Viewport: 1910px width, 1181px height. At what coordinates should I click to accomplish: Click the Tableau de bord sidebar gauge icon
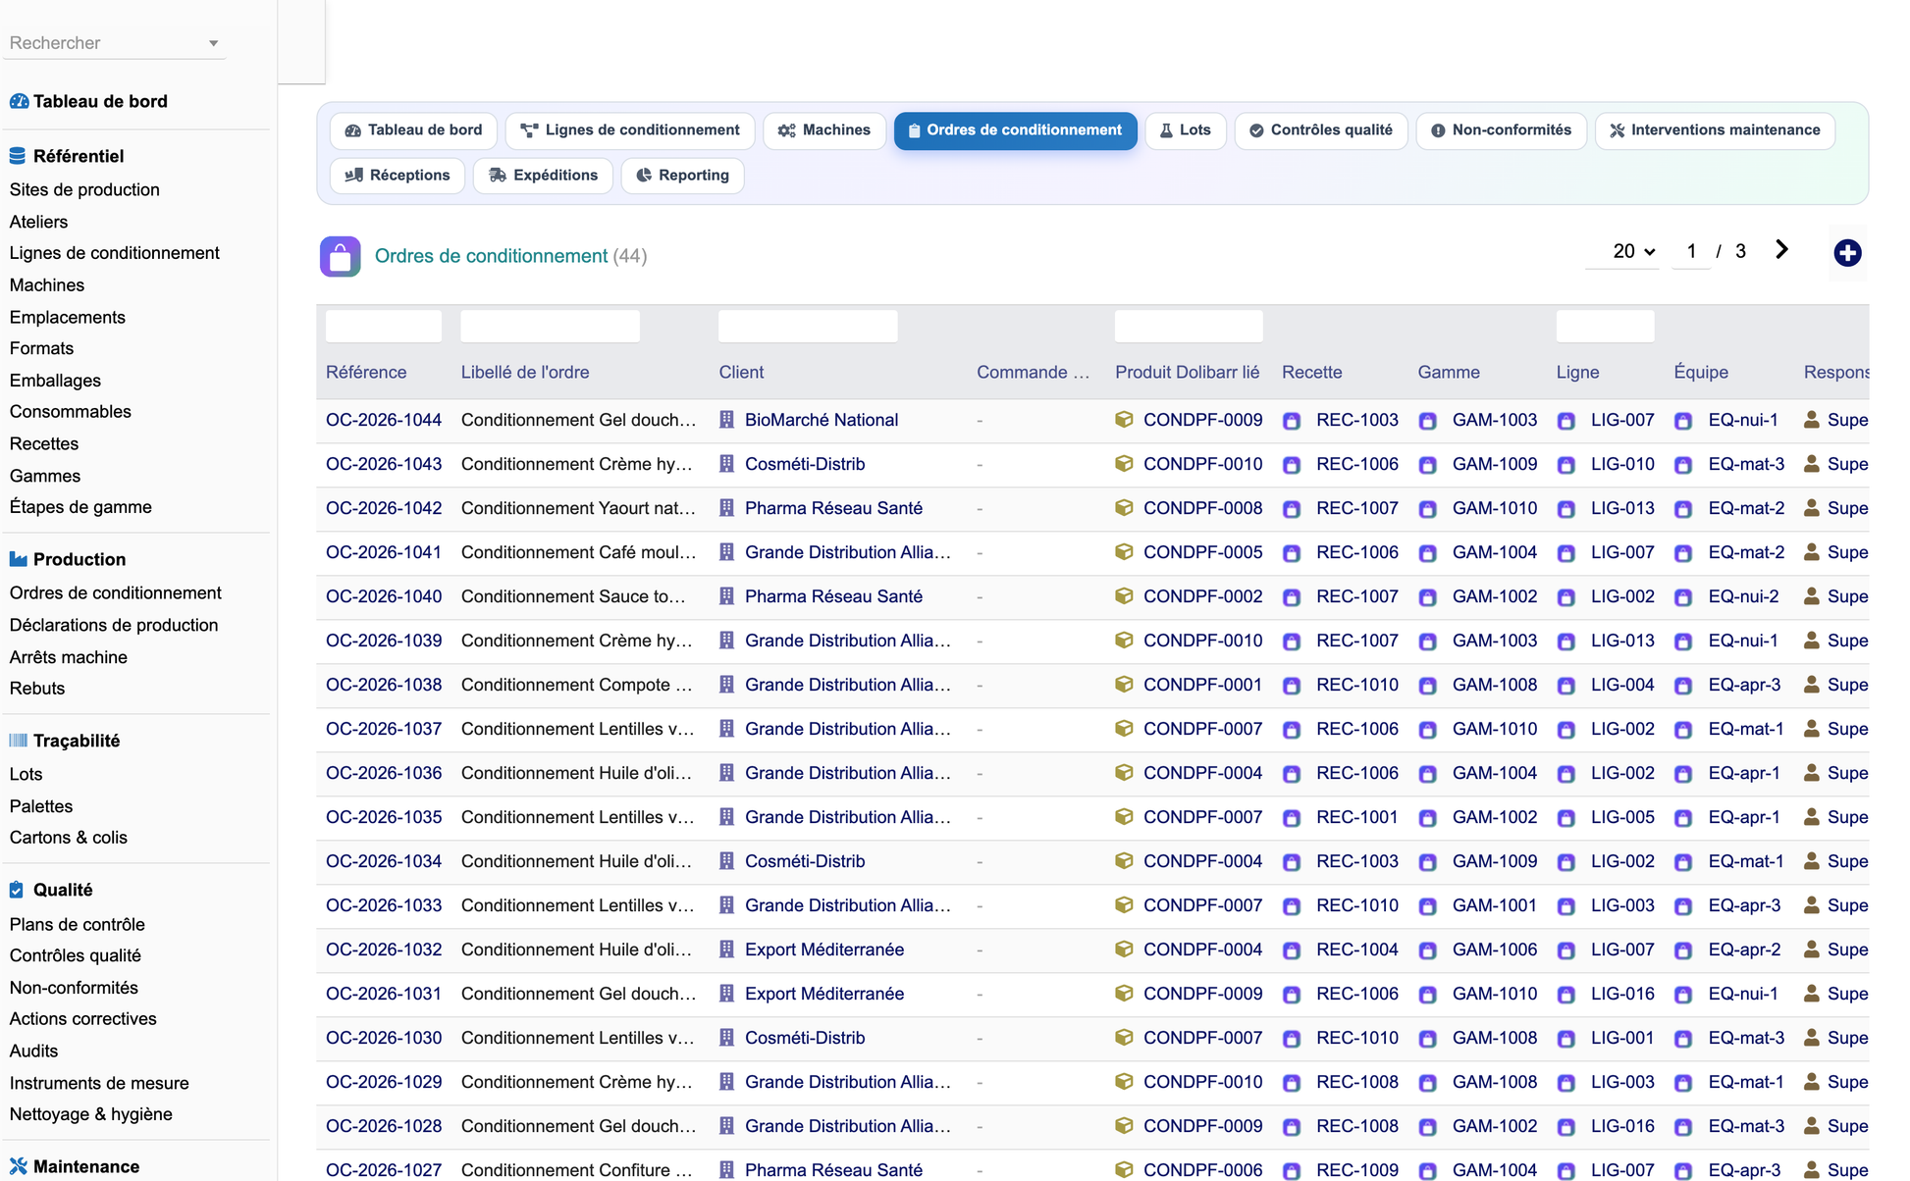[19, 101]
